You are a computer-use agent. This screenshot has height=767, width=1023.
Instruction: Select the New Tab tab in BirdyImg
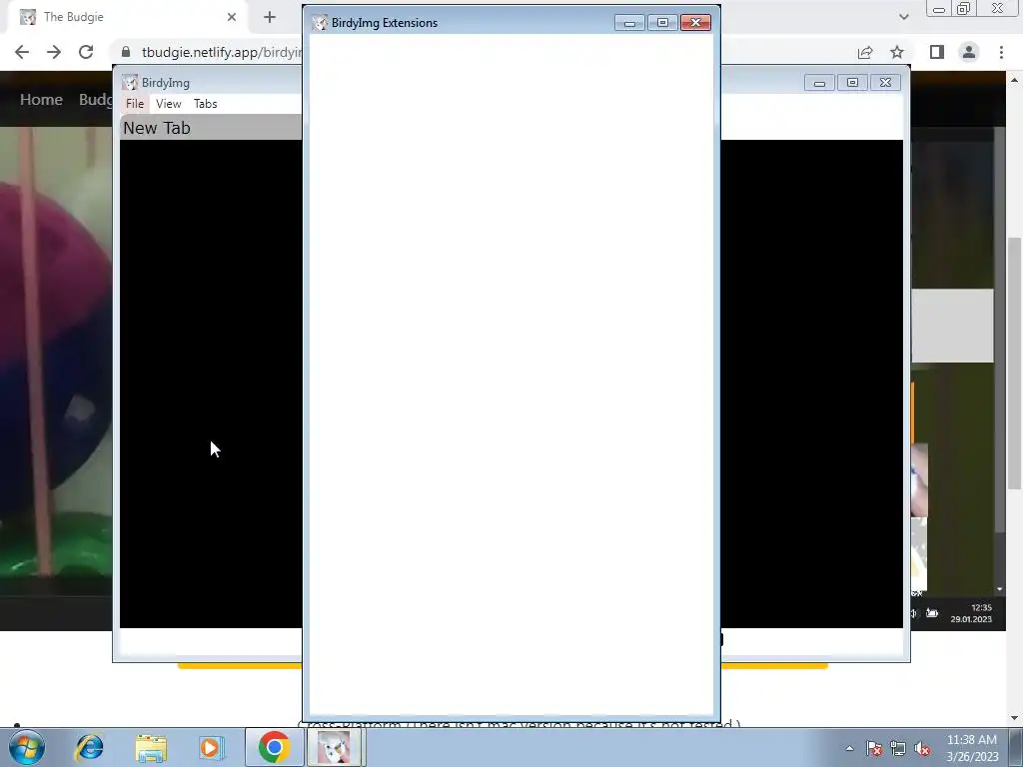[210, 128]
